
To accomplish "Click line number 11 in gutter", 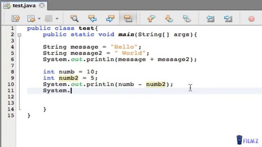I will coord(11,91).
